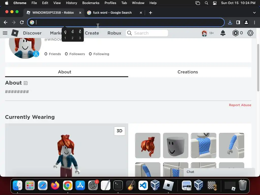This screenshot has width=260, height=195.
Task: Open Terminal from the Dock
Action: (118, 185)
